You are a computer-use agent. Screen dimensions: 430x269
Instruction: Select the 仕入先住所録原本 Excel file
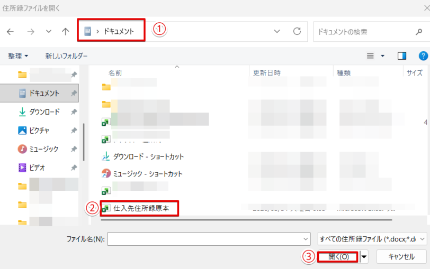pos(141,209)
